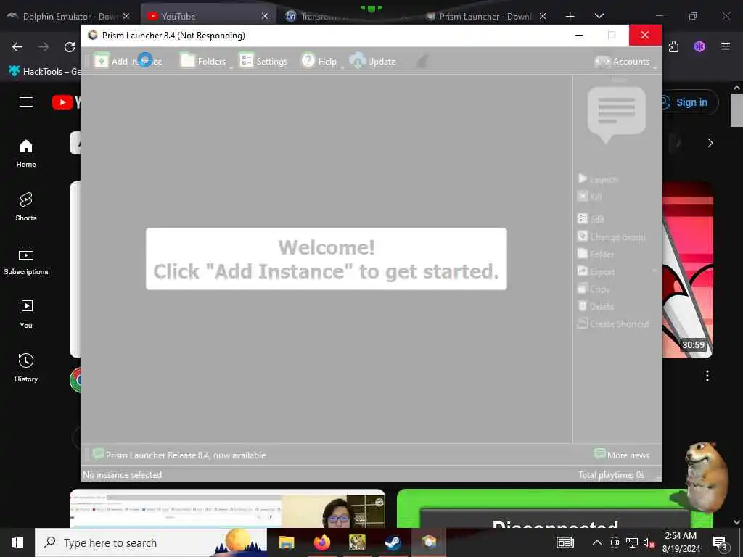Viewport: 743px width, 557px height.
Task: Click the YouTube page scrollbar
Action: (x=736, y=110)
